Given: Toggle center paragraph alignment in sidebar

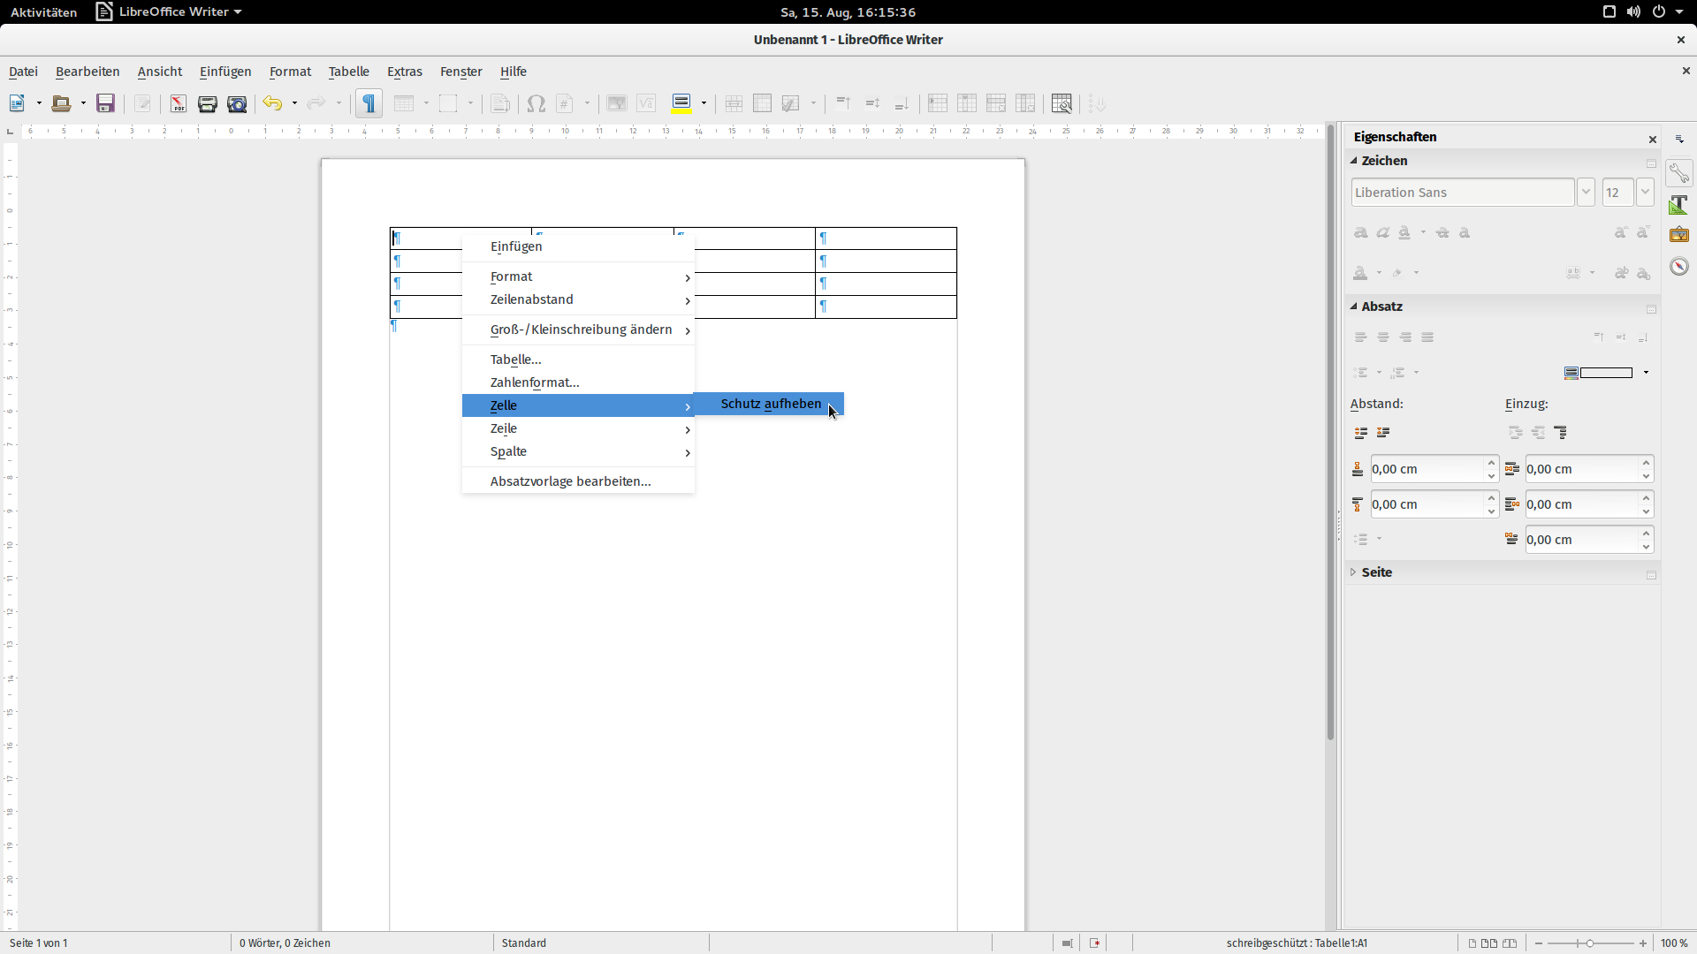Looking at the screenshot, I should point(1383,337).
